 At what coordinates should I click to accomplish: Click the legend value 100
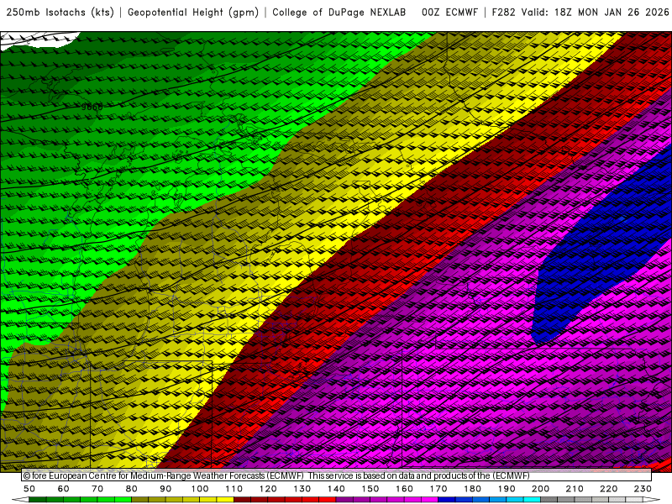tap(200, 489)
